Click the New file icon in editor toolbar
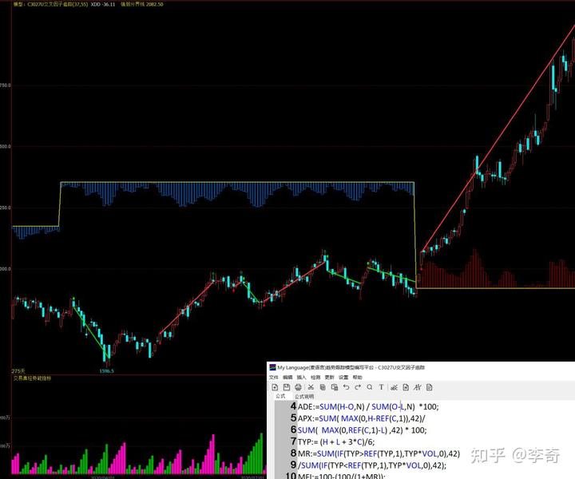The width and height of the screenshot is (575, 479). [x=274, y=387]
